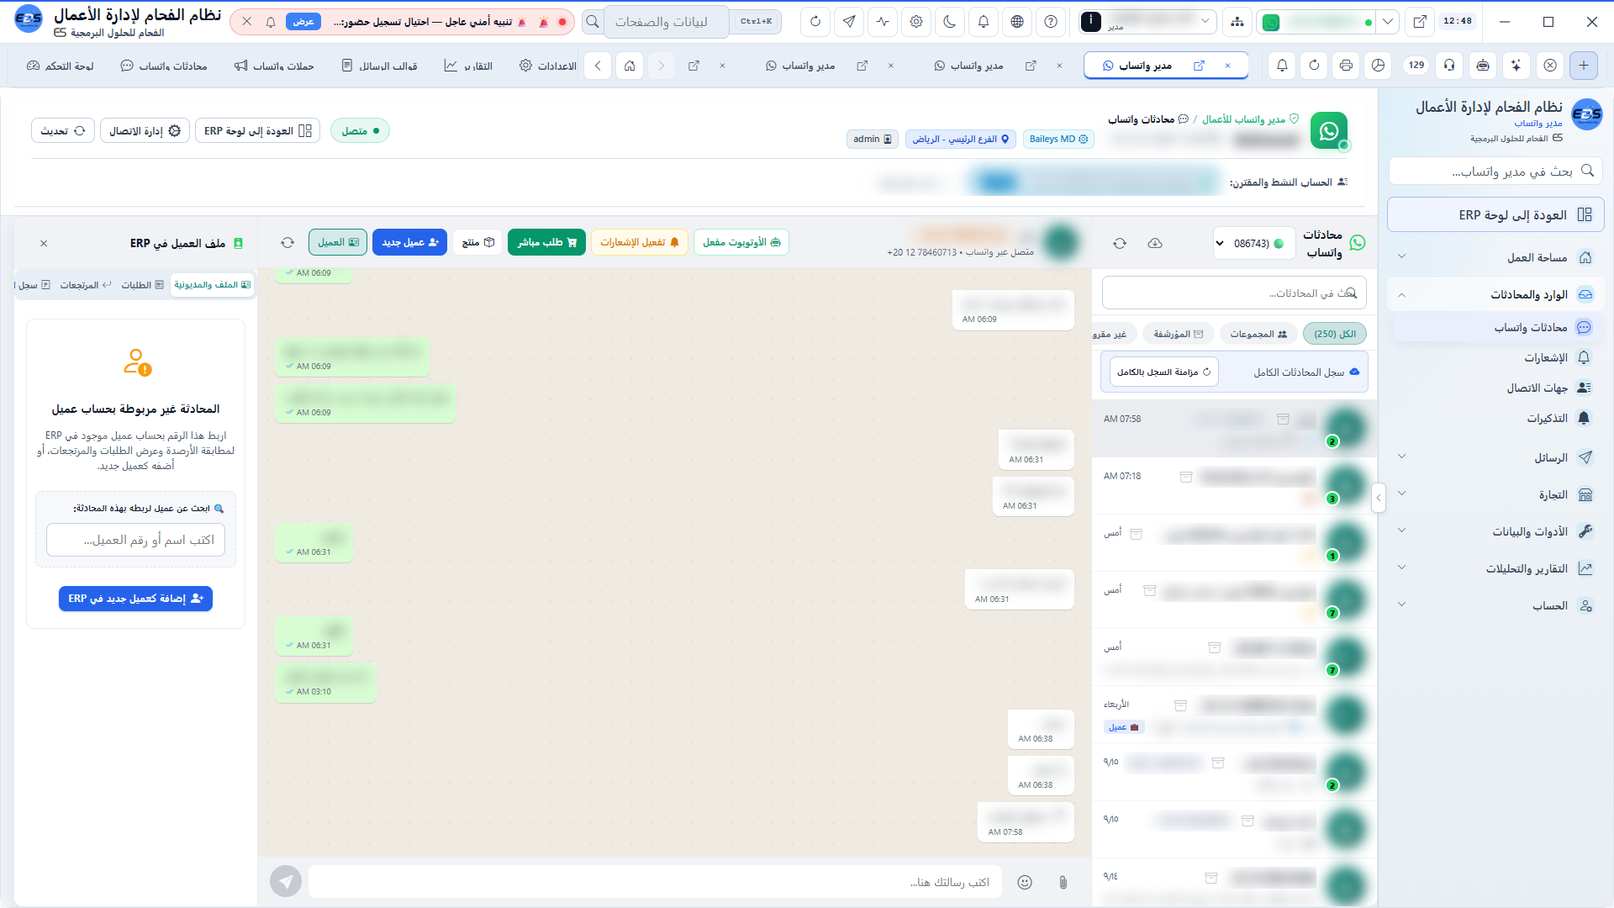This screenshot has height=908, width=1614.
Task: Click the activity pulse icon in the top bar
Action: coord(883,22)
